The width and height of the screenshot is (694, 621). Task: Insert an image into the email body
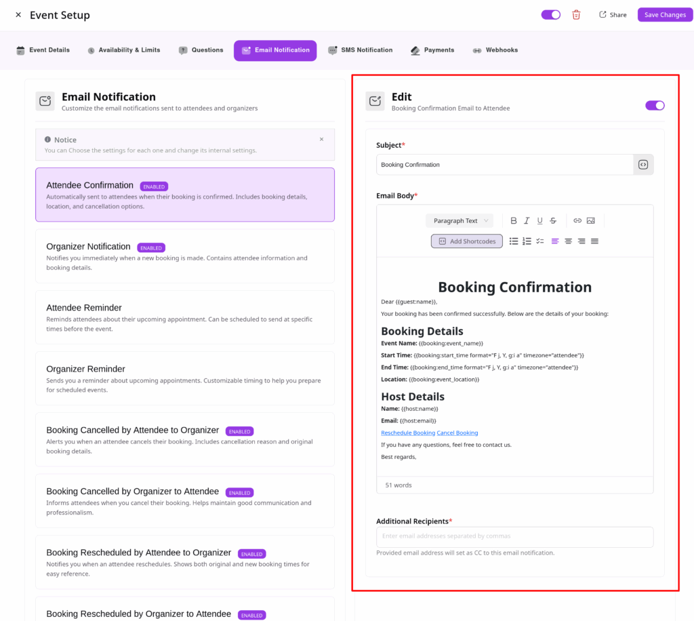(591, 221)
